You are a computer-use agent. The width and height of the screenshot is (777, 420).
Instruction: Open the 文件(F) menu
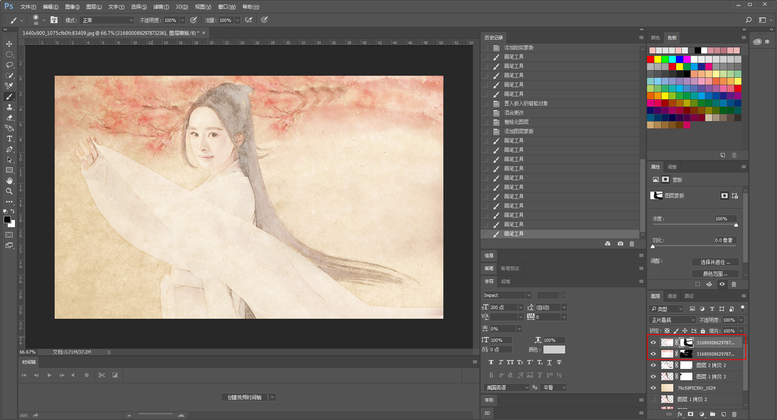click(28, 7)
